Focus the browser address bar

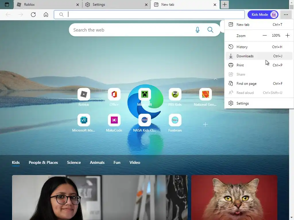pos(149,15)
